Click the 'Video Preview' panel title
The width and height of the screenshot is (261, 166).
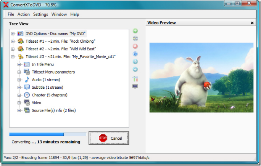pyautogui.click(x=161, y=22)
